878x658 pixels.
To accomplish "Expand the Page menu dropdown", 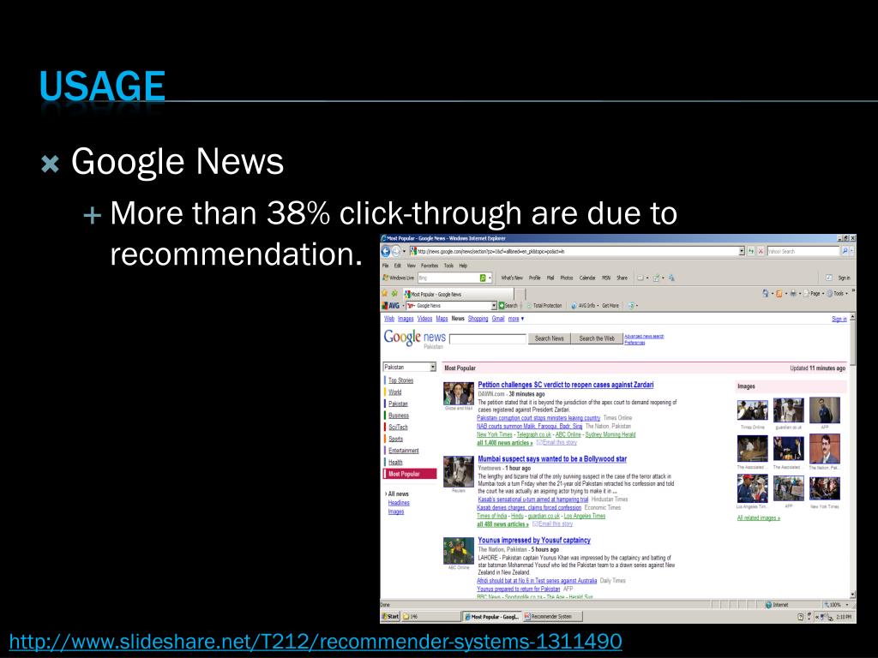I will click(x=815, y=293).
